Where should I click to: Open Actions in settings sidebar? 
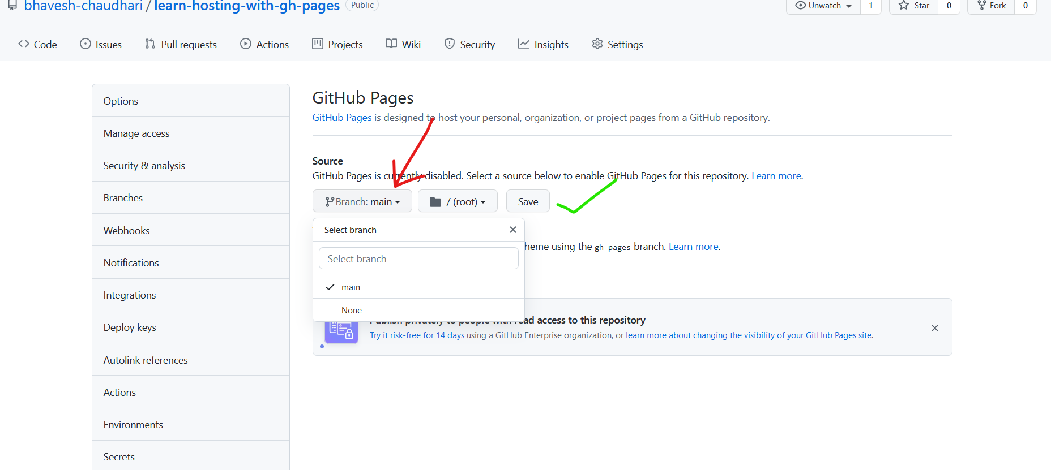[191, 392]
